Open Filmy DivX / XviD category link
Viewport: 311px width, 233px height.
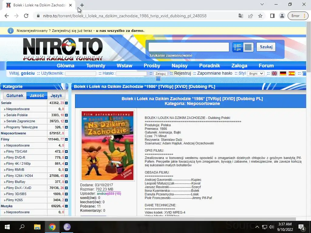click(x=19, y=188)
